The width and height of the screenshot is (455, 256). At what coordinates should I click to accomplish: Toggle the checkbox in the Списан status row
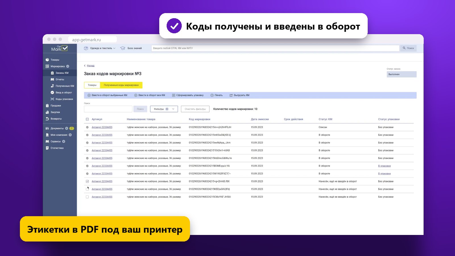click(x=87, y=127)
